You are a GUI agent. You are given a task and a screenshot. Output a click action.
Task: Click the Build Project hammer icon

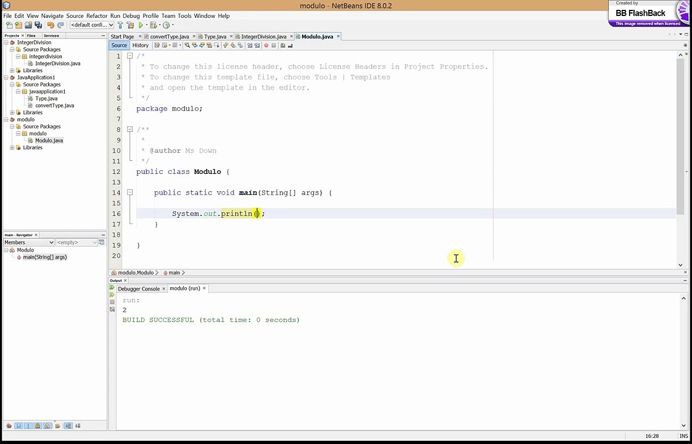coord(120,25)
